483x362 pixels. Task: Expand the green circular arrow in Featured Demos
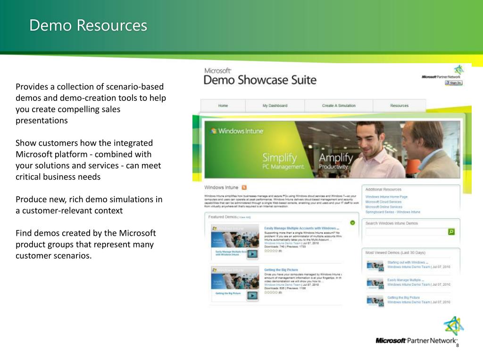(352, 222)
